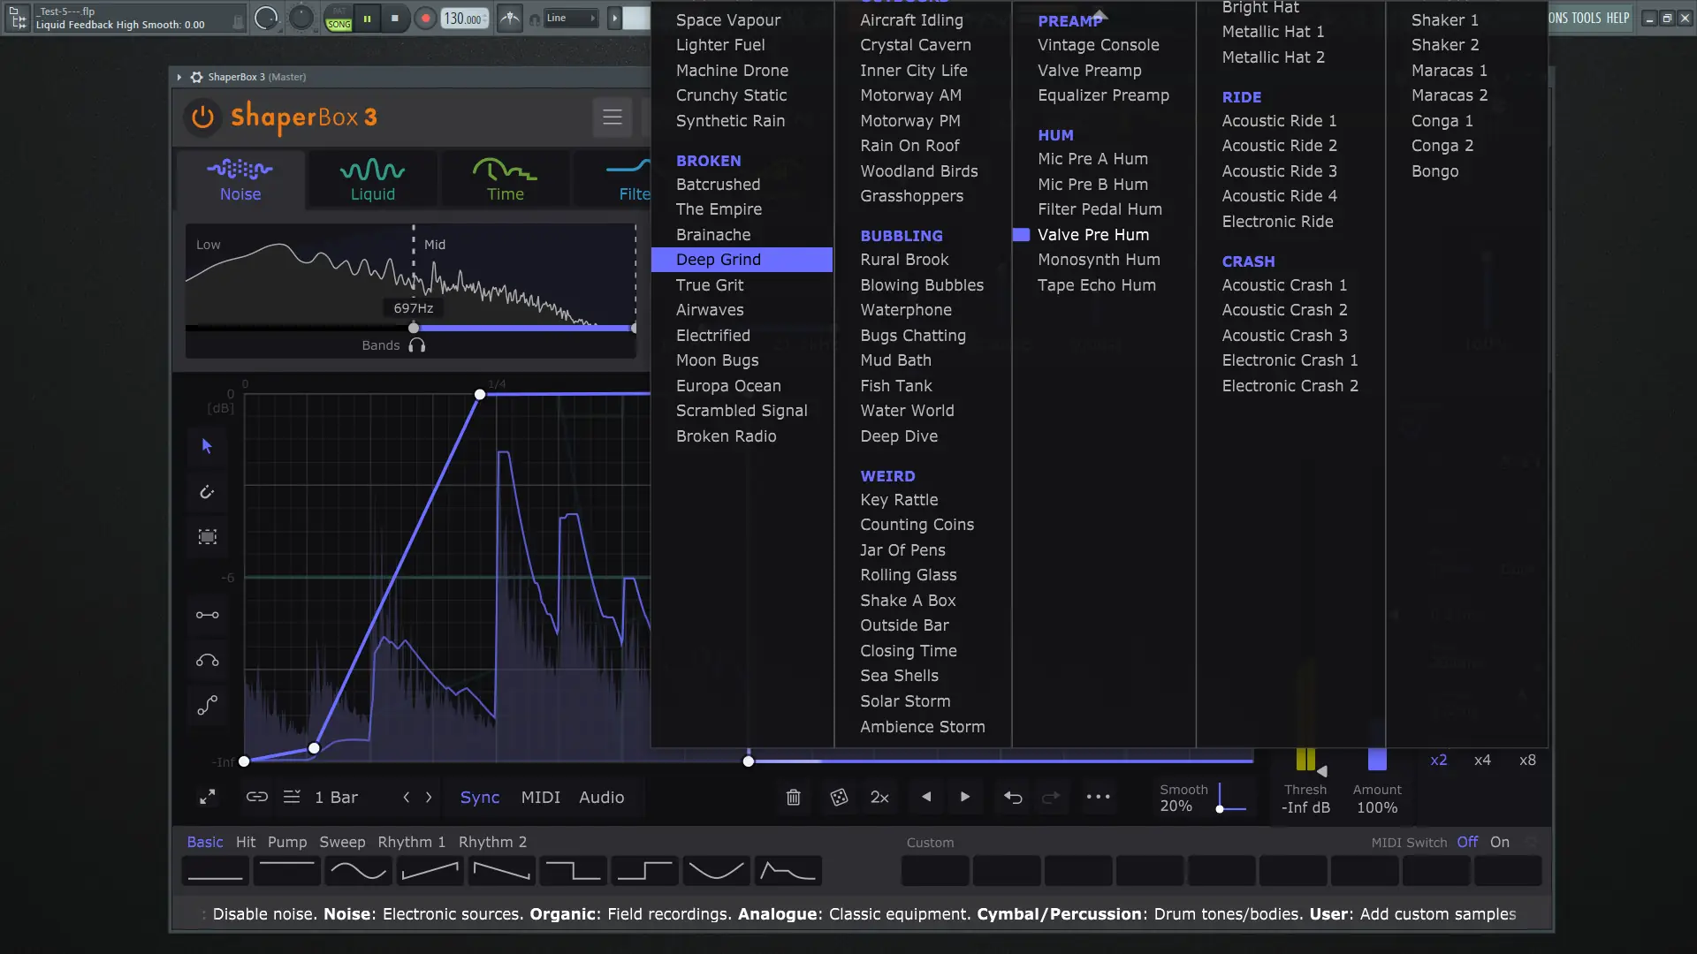Click the expand fullscreen arrows icon
Viewport: 1697px width, 954px height.
[207, 797]
